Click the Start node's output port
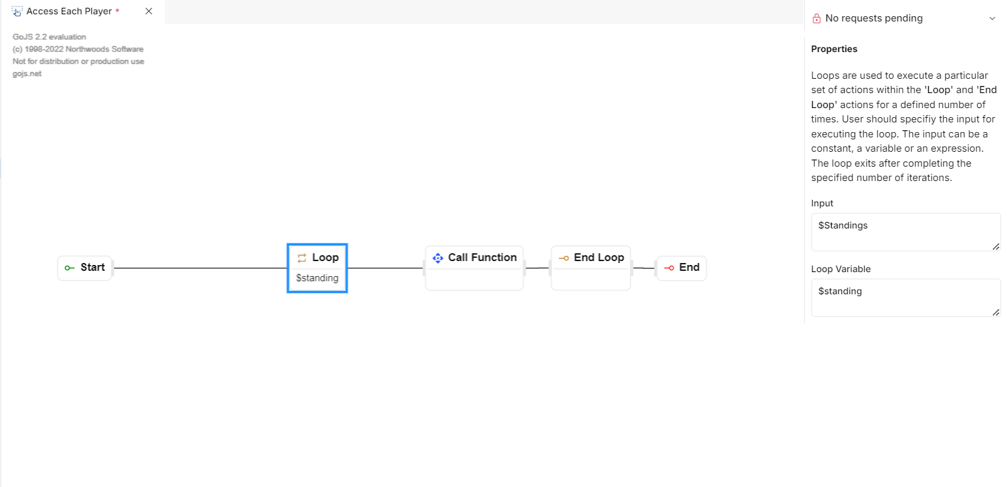The height and width of the screenshot is (487, 1007). [113, 268]
